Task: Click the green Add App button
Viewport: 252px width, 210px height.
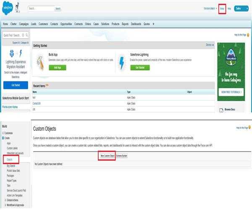Action: pyautogui.click(x=58, y=68)
